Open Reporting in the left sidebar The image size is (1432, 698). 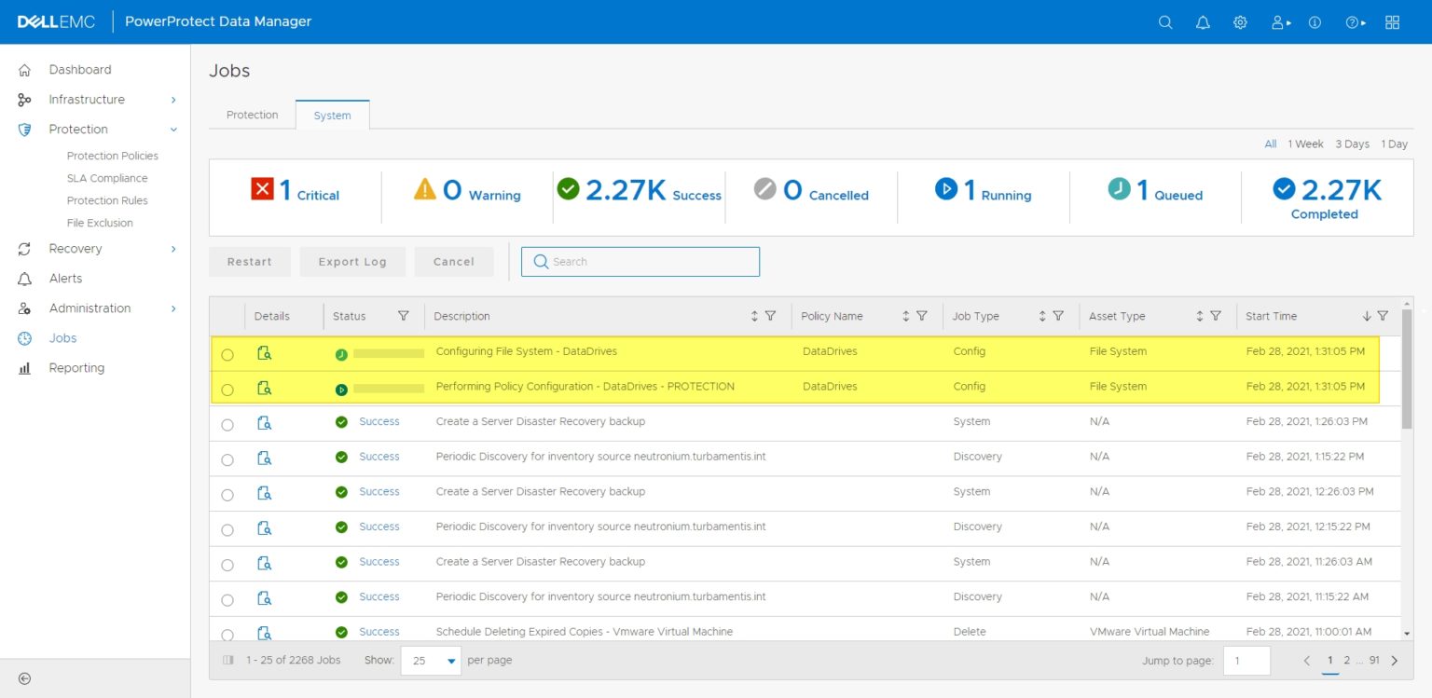pos(76,368)
